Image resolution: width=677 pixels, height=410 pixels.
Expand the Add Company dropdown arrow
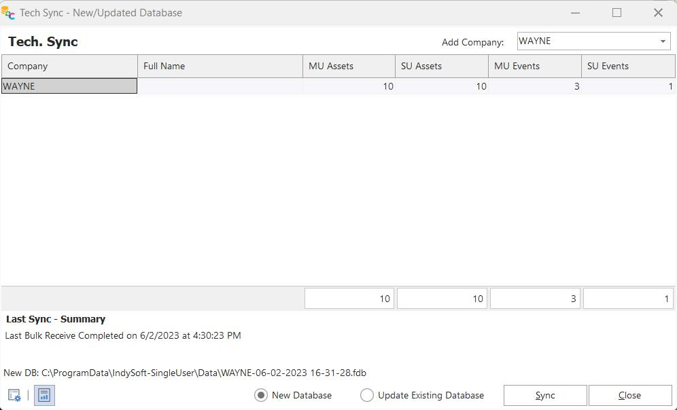[x=663, y=41]
